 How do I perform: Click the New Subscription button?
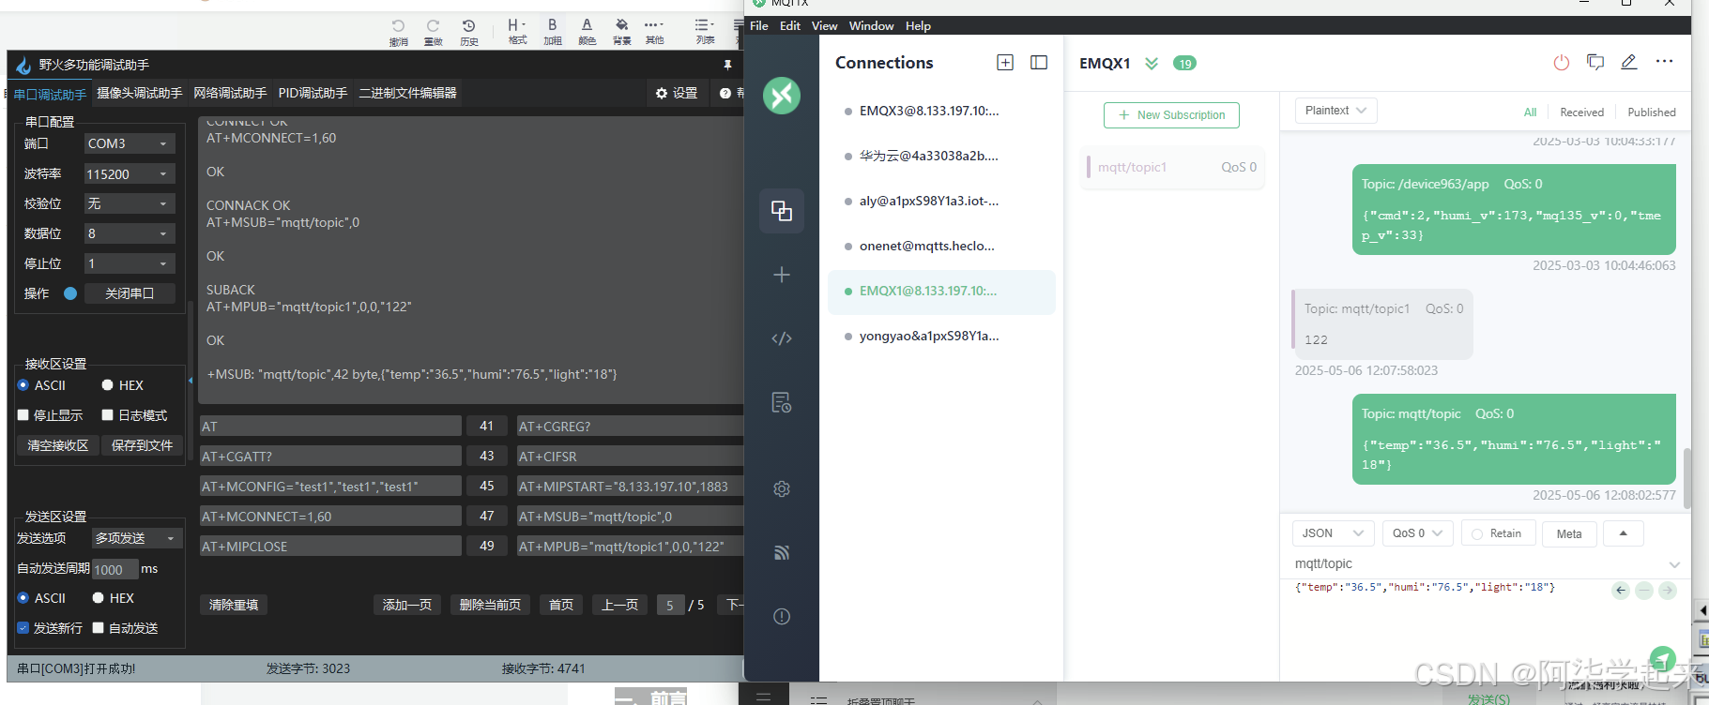[x=1171, y=115]
